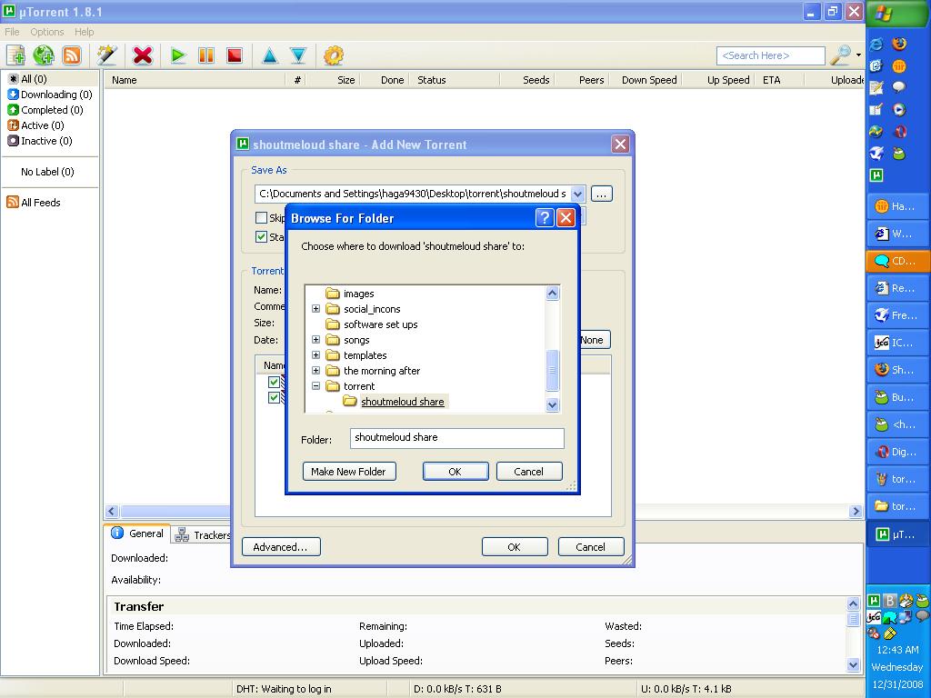Click the Down Speed column header

644,80
